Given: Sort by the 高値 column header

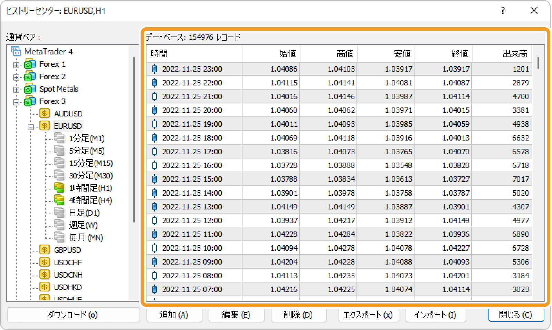Looking at the screenshot, I should click(x=329, y=53).
